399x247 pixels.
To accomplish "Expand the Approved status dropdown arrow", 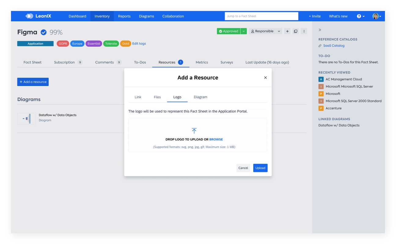I will [243, 31].
